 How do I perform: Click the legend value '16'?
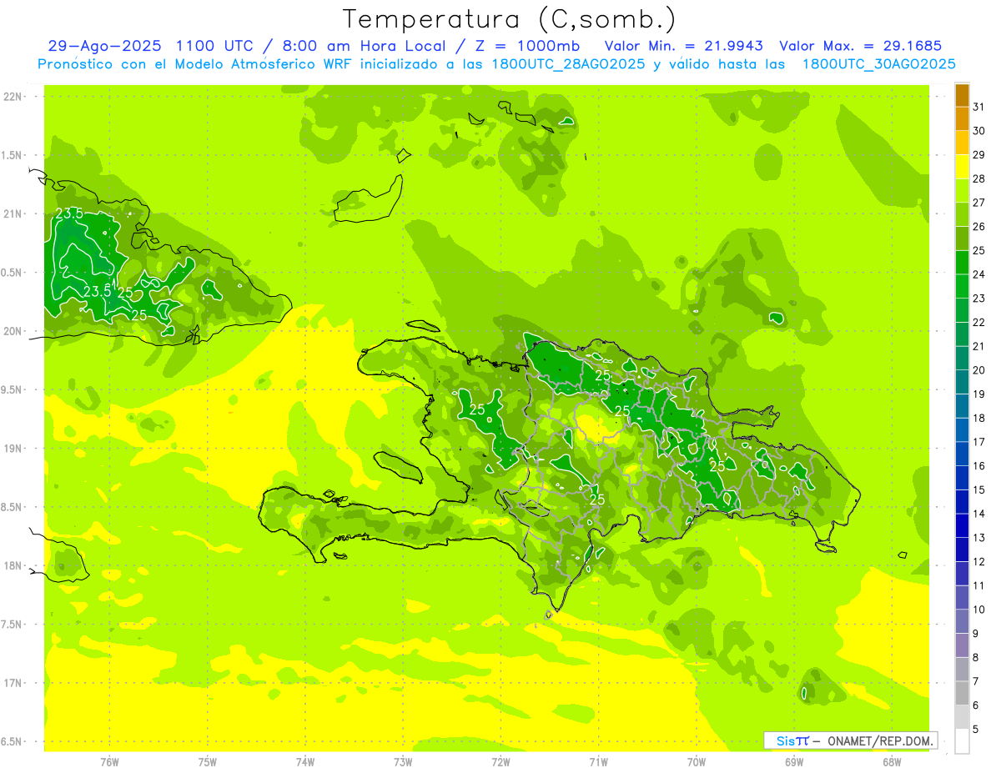(979, 466)
